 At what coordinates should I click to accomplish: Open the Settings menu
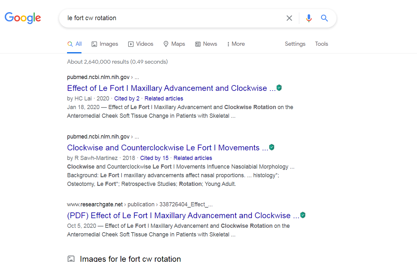point(295,44)
